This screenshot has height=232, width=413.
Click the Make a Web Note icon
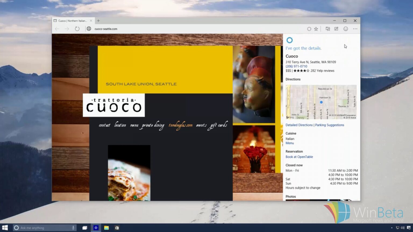[336, 29]
